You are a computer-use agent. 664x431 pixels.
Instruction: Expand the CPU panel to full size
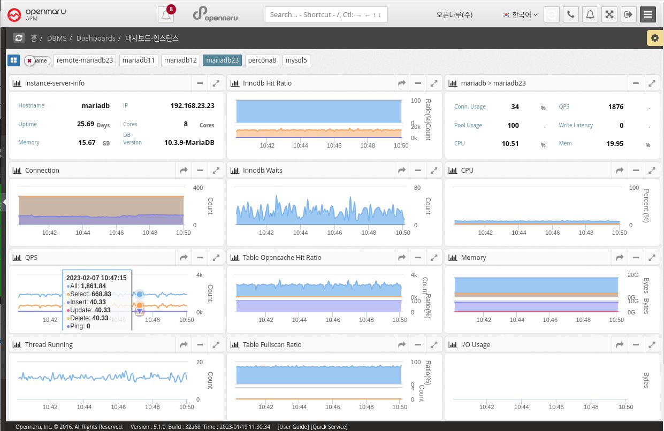coord(652,171)
